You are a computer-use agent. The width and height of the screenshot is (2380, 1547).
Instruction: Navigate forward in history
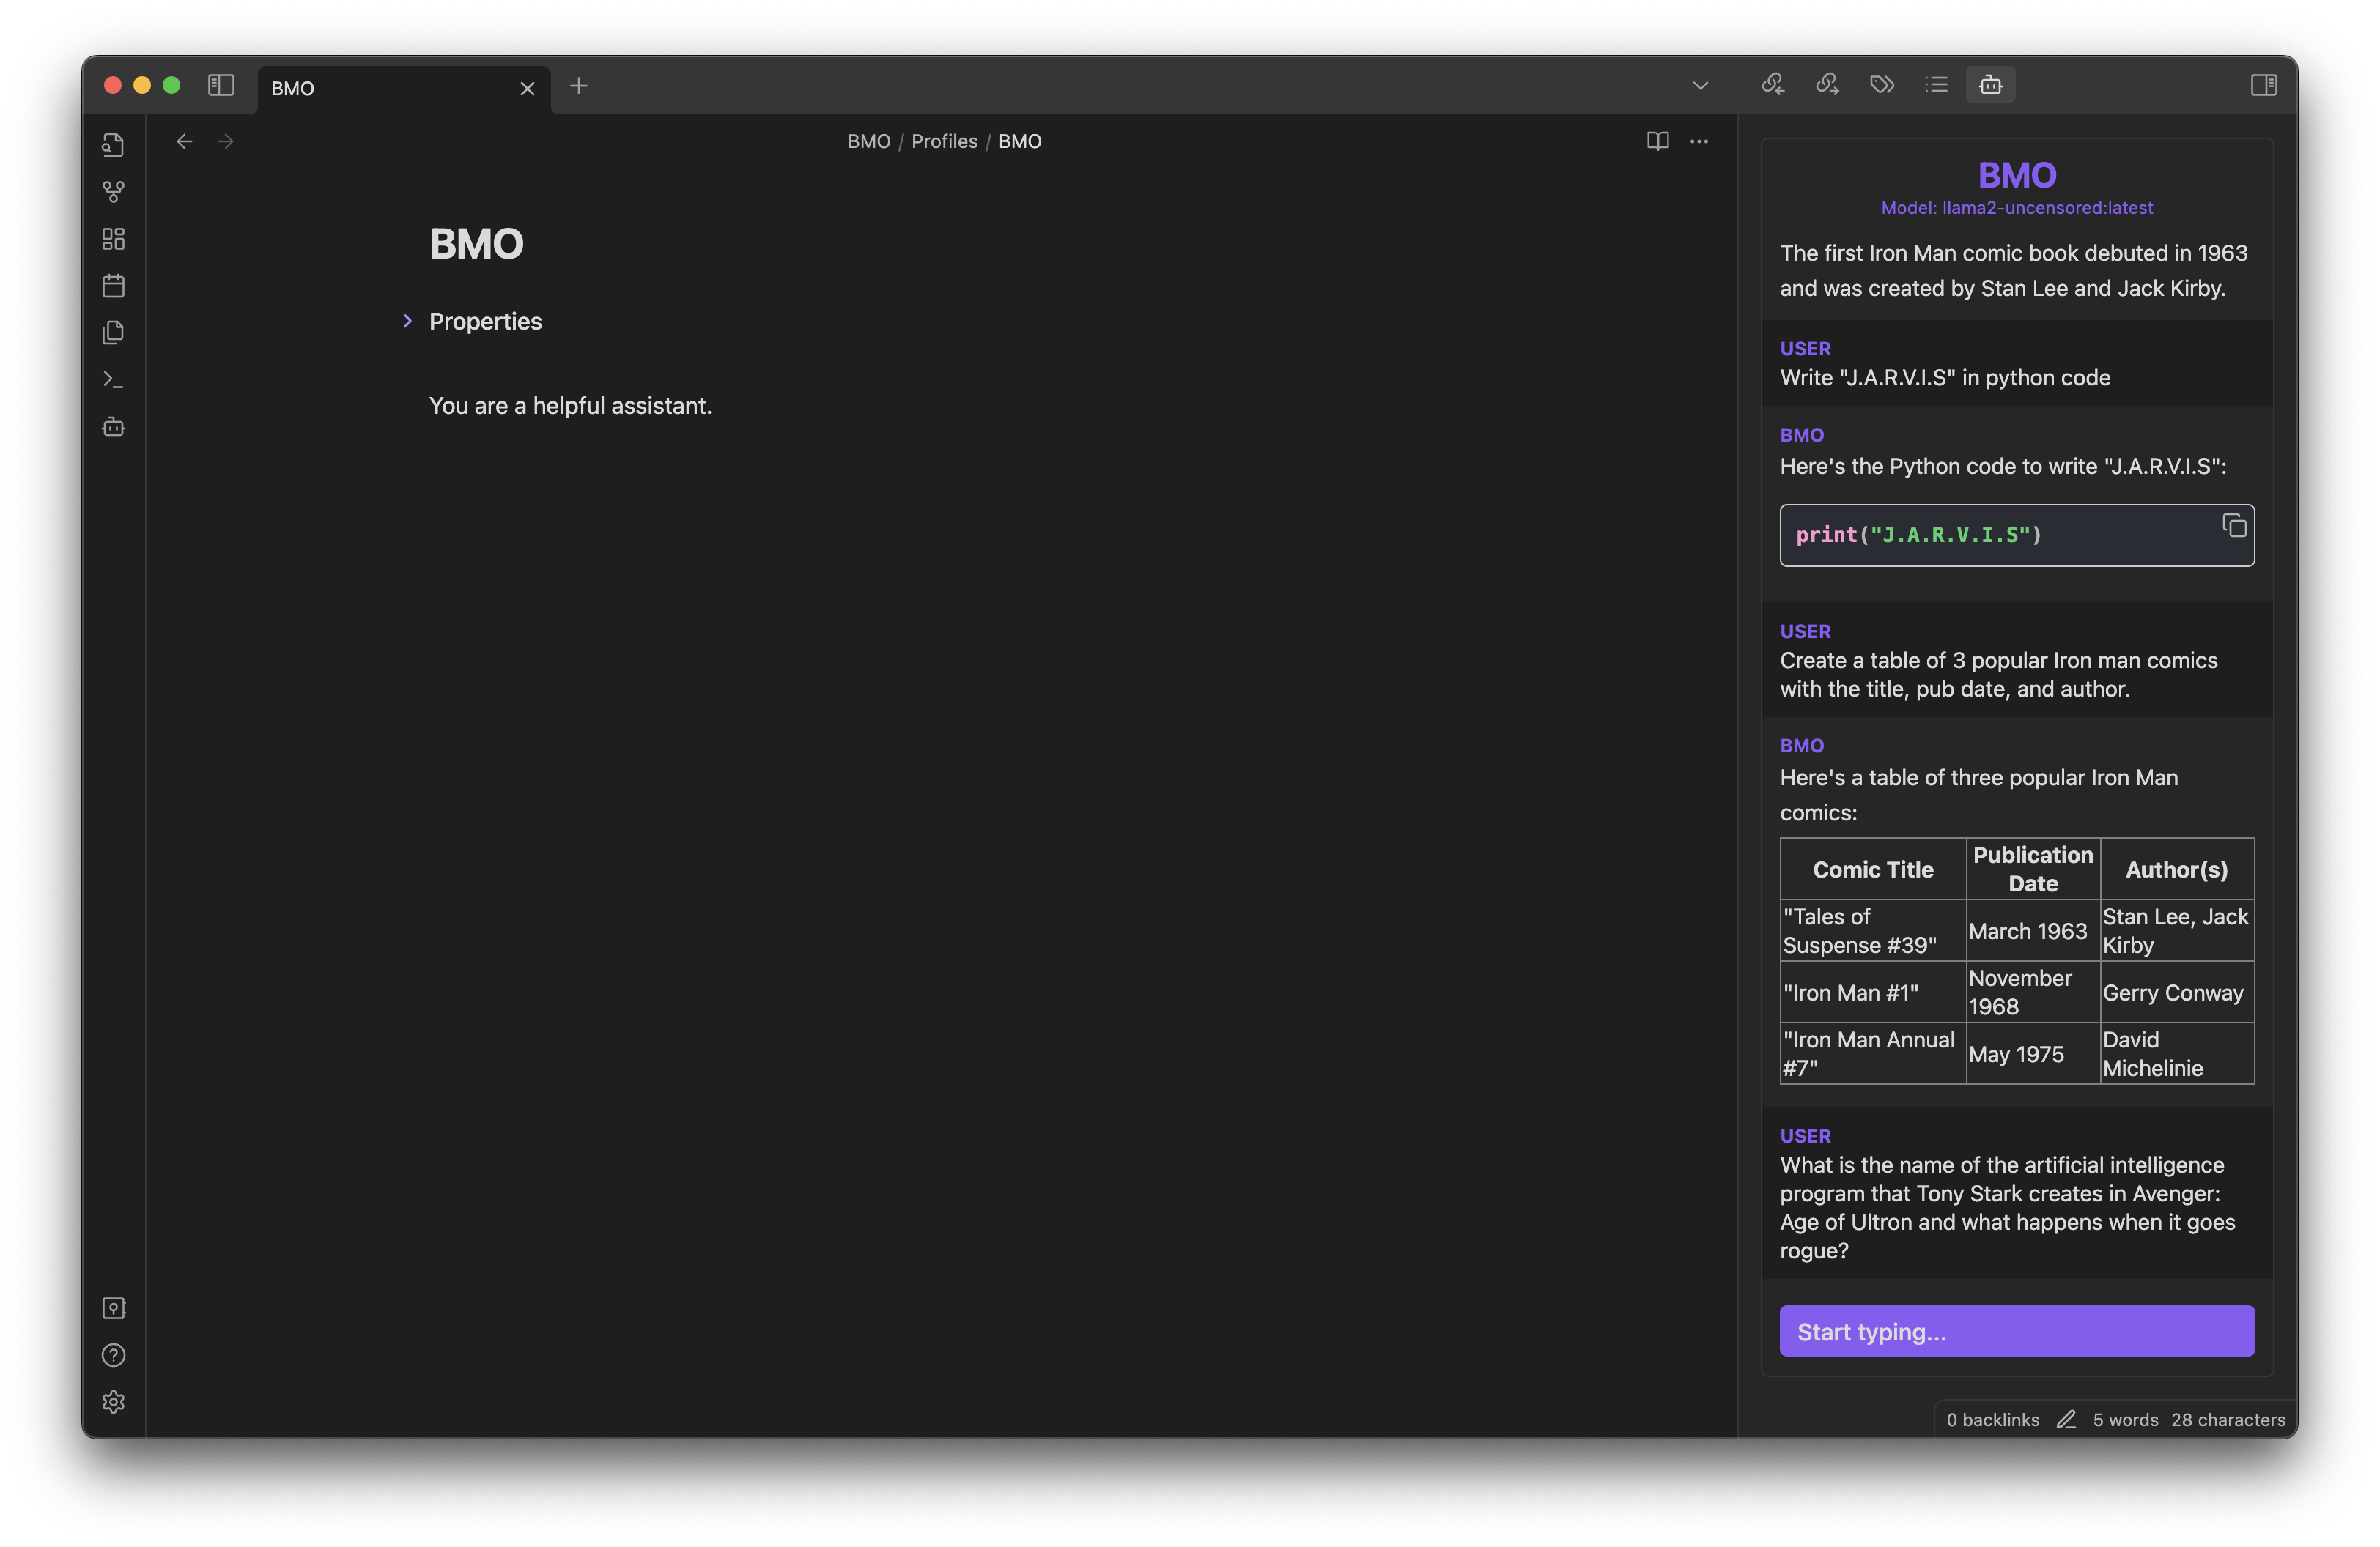click(226, 142)
